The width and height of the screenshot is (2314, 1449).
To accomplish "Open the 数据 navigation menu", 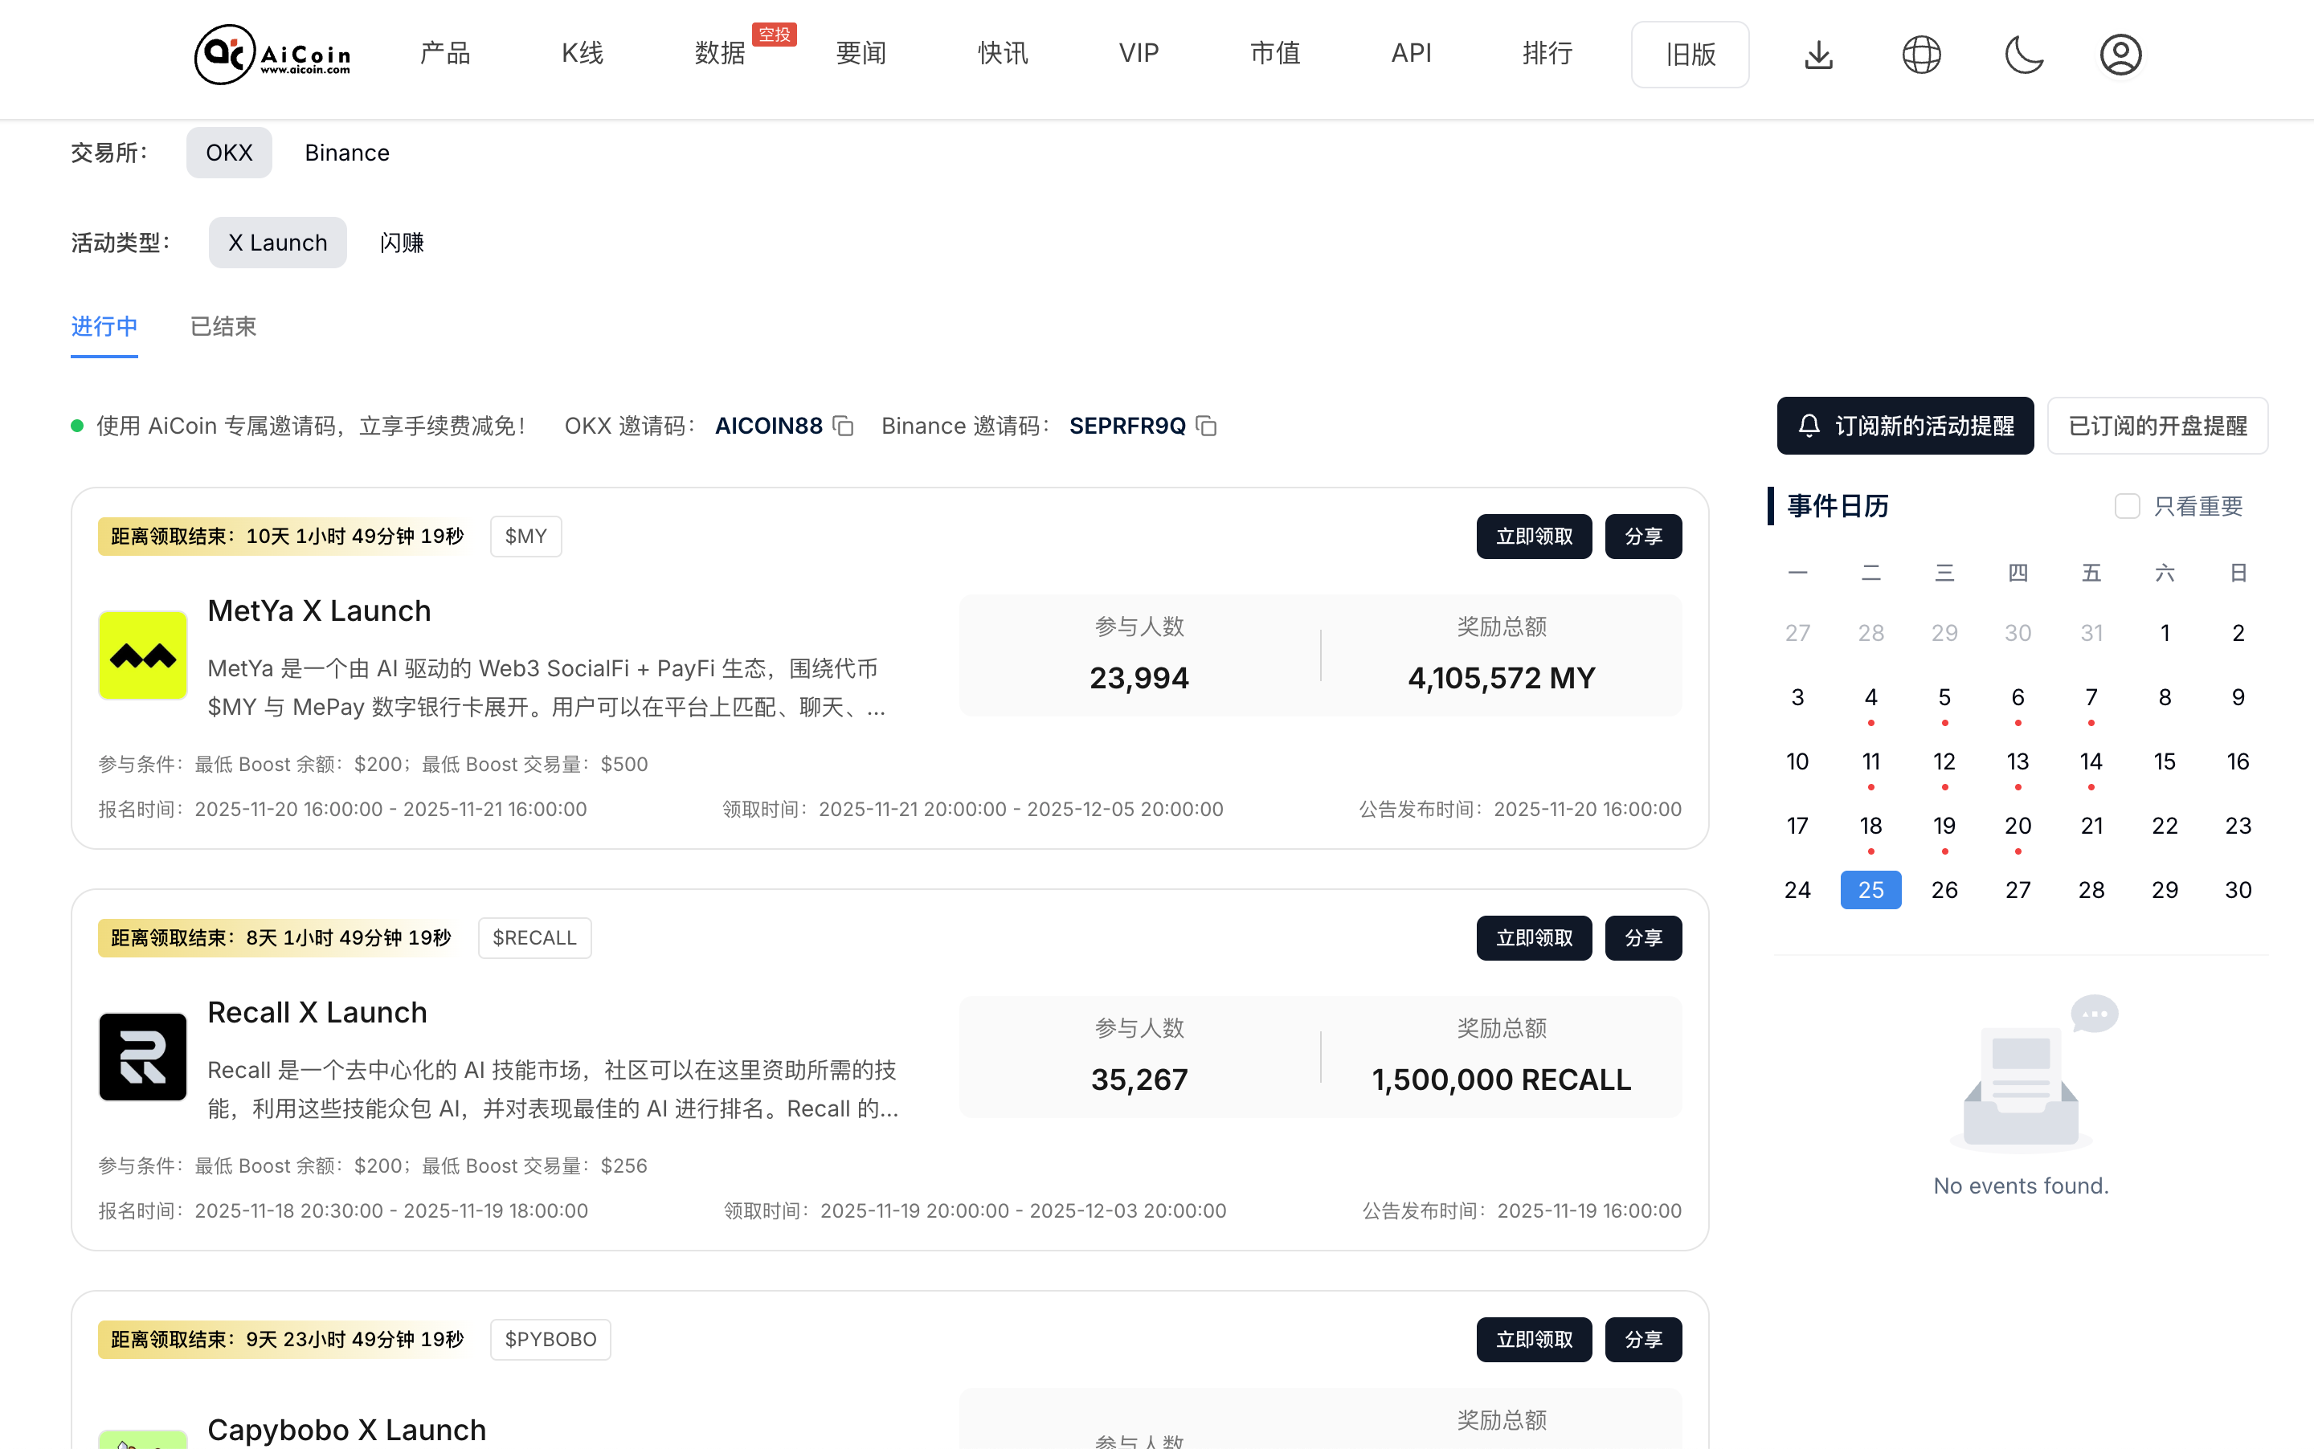I will point(720,54).
